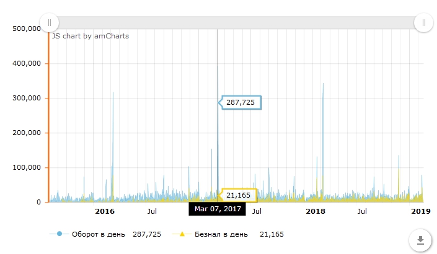
Task: Click the middle of the top scrollbar track
Action: click(x=236, y=22)
